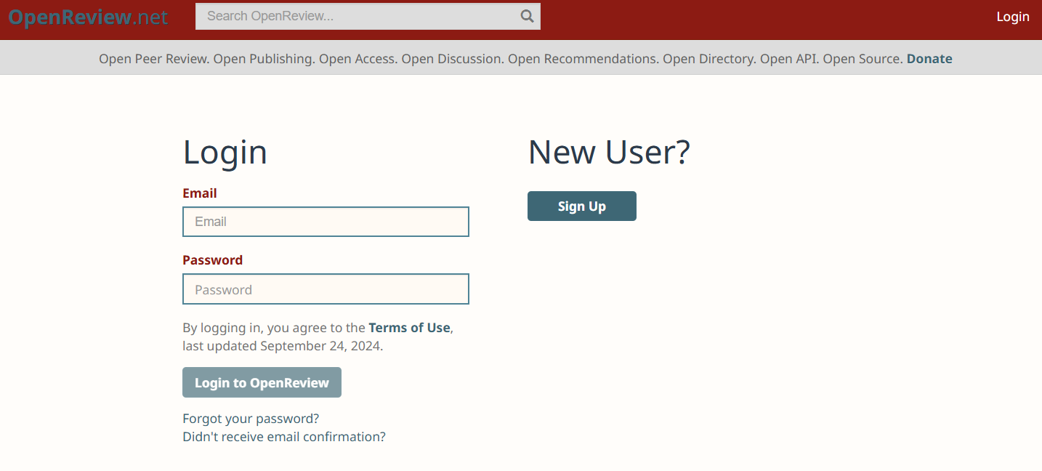Click the magnifying glass search icon
The height and width of the screenshot is (471, 1042).
(527, 16)
